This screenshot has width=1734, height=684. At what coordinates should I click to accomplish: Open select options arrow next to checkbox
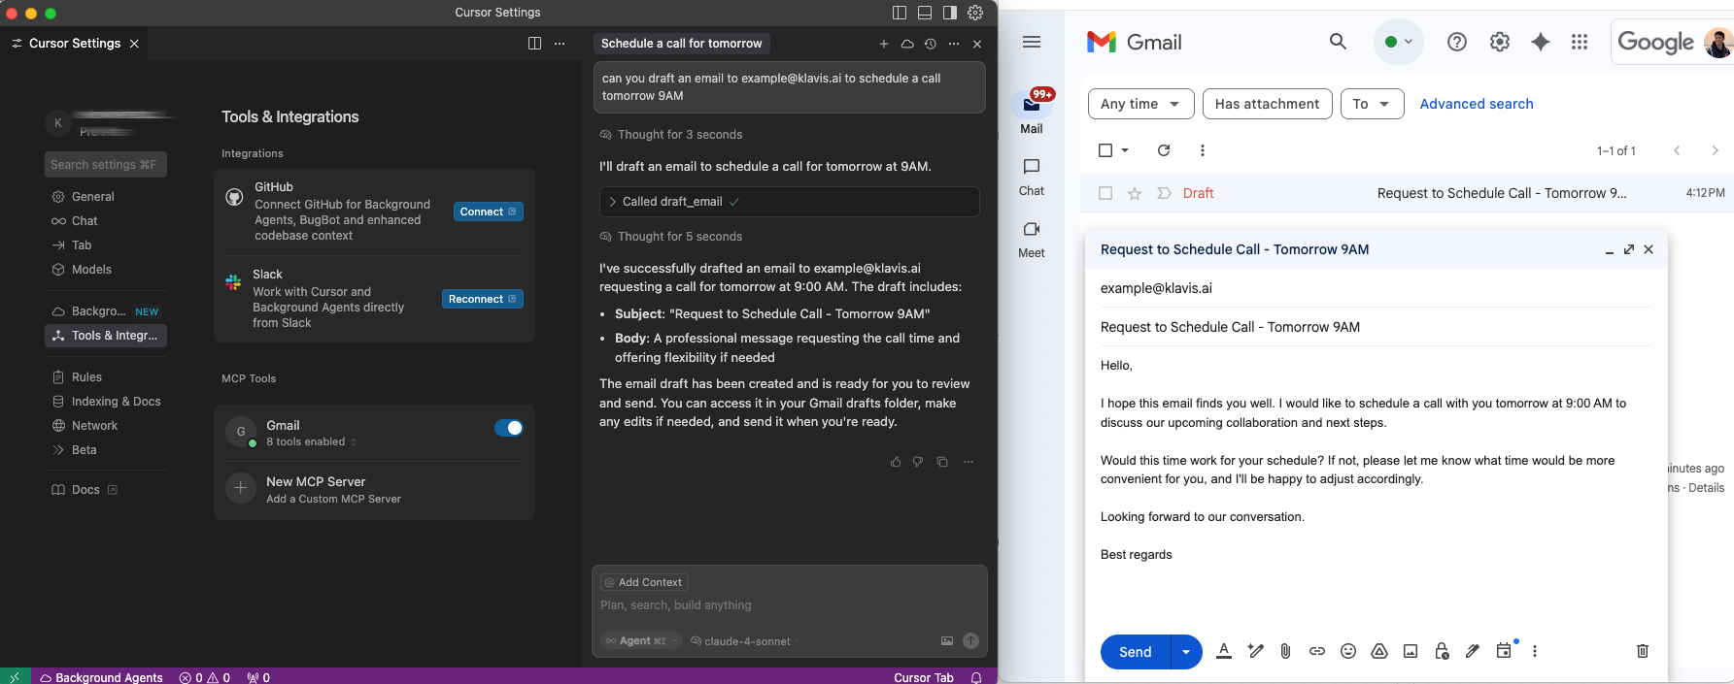(x=1125, y=150)
